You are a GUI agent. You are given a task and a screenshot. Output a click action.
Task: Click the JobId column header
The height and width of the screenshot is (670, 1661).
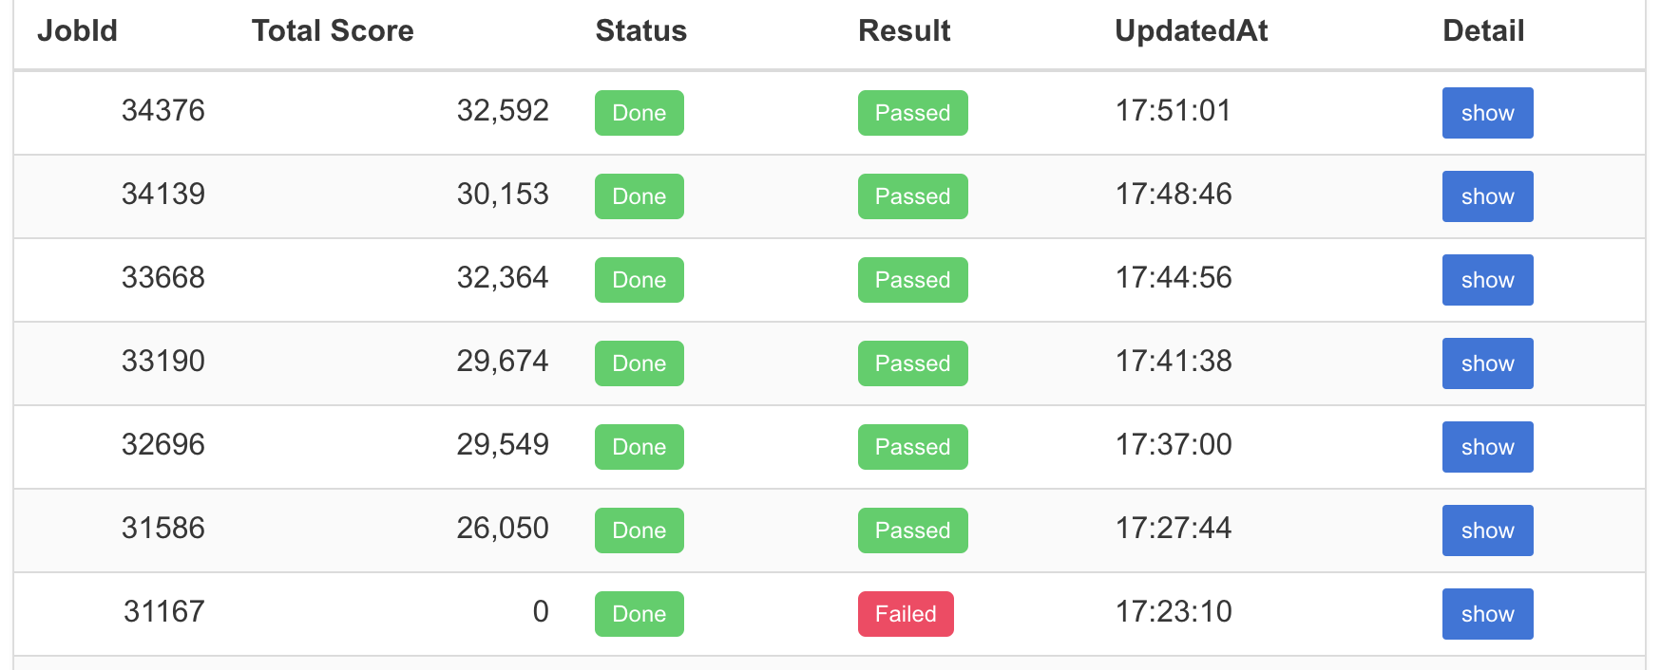(77, 31)
